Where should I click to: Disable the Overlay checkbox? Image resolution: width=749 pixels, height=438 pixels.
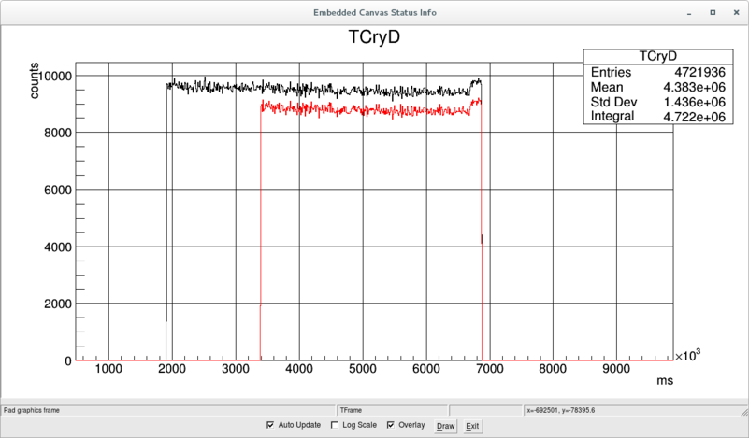point(391,425)
